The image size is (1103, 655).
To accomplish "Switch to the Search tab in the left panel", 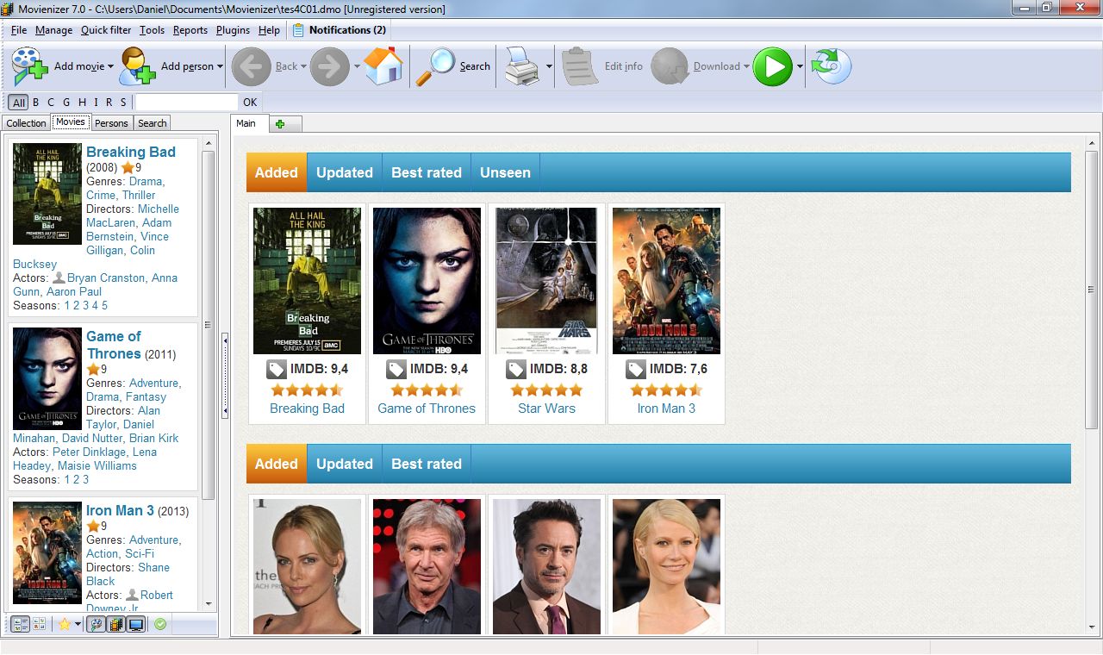I will (x=153, y=123).
